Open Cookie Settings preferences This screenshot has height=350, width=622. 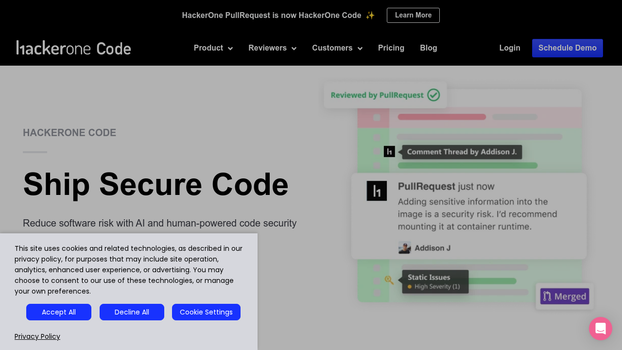pyautogui.click(x=206, y=312)
